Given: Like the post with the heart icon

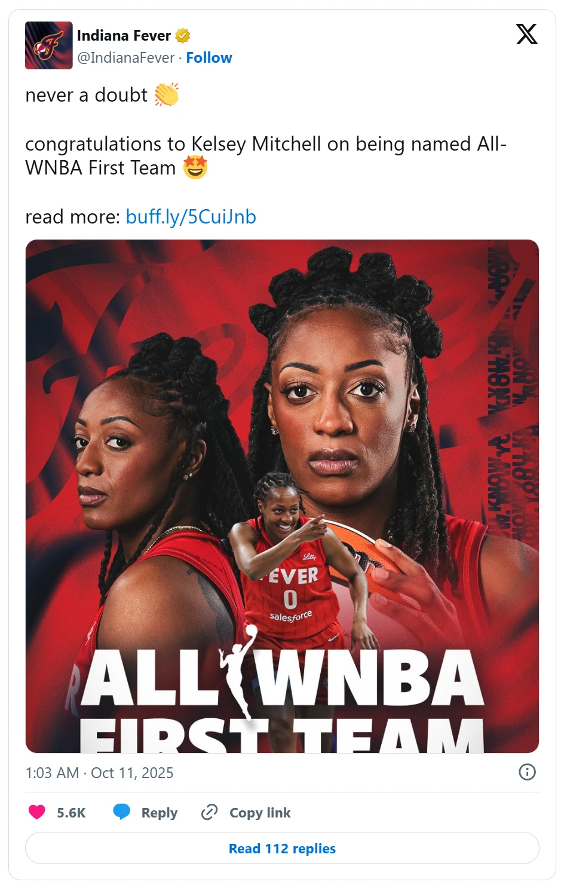Looking at the screenshot, I should pyautogui.click(x=37, y=812).
